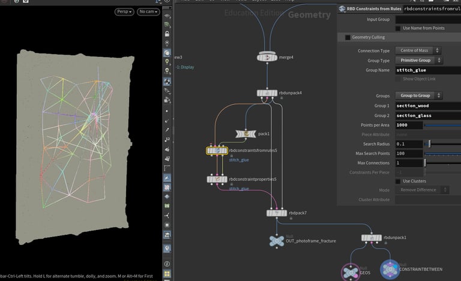This screenshot has width=461, height=281.
Task: Open Group Type dropdown showing Primitive Group
Action: [x=419, y=60]
